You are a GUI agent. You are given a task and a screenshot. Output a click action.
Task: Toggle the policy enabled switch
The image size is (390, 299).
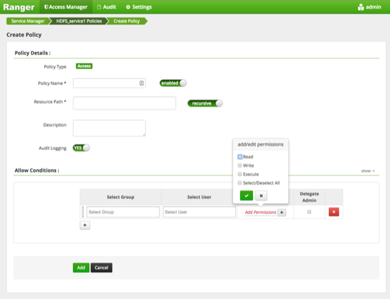[173, 83]
